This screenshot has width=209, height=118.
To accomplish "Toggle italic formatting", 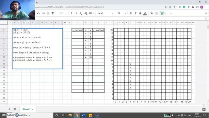I will point(136,13).
